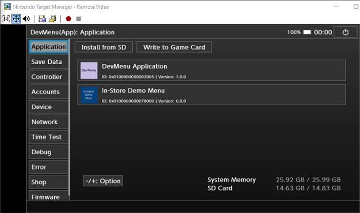Select the DevMenu Application entry

[211, 70]
